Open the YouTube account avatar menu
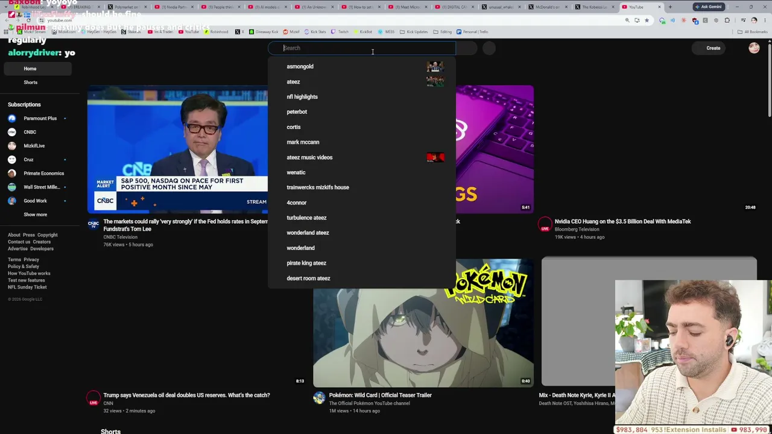The height and width of the screenshot is (434, 772). 754,48
